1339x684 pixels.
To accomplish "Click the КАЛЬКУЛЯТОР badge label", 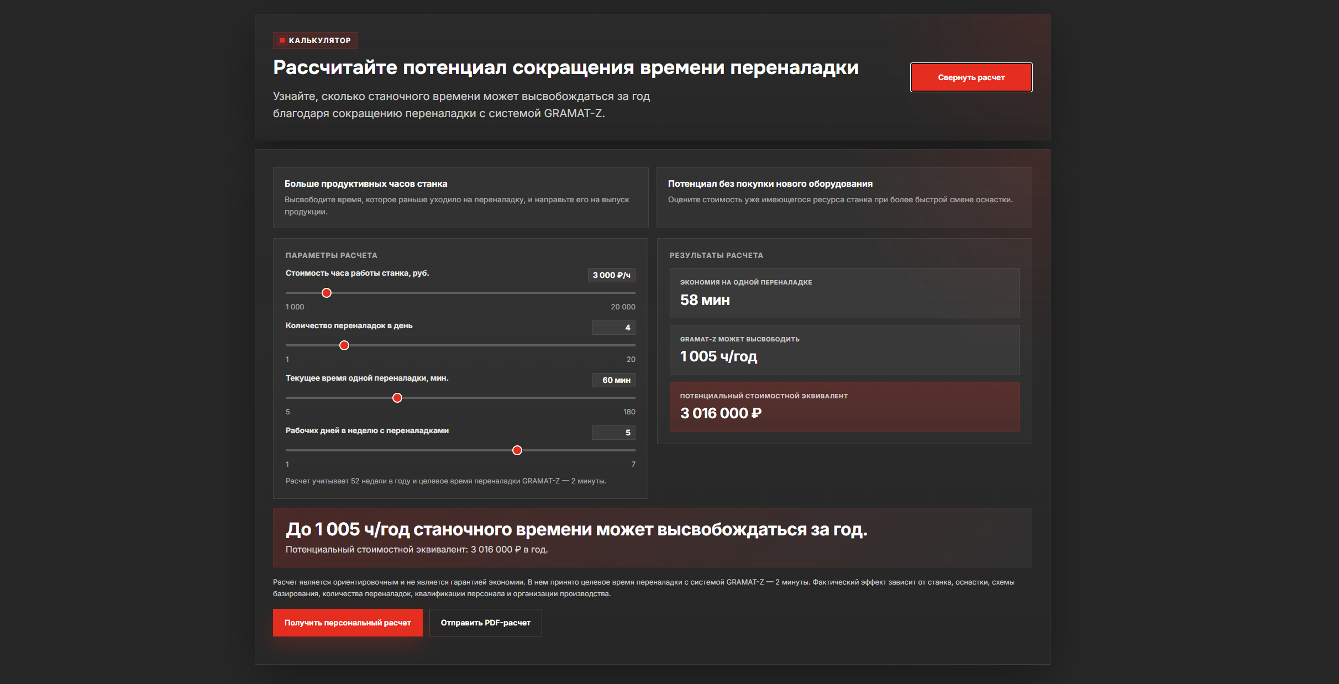I will coord(316,40).
